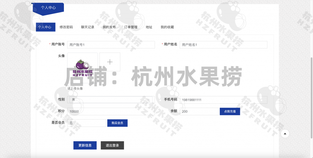Click the 更新信息 button

point(85,145)
